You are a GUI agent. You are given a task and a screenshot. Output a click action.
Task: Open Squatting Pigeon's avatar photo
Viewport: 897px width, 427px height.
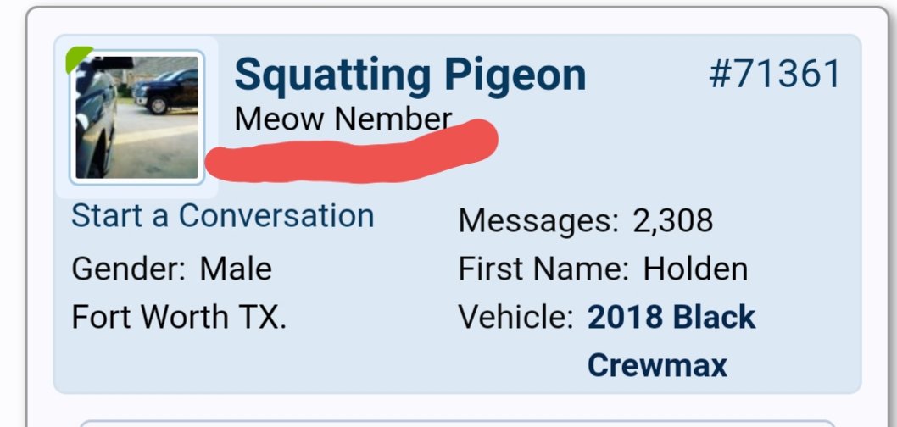point(136,117)
